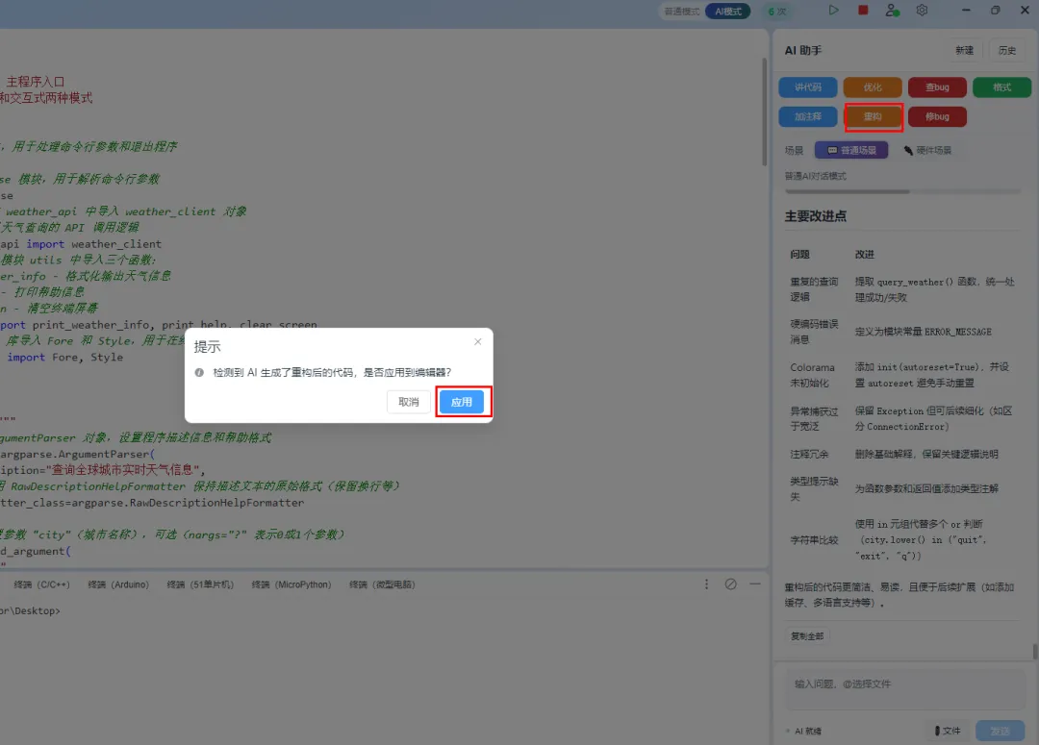The image size is (1039, 745).
Task: Click the 重复的查询逻辑 table cell
Action: pos(815,289)
